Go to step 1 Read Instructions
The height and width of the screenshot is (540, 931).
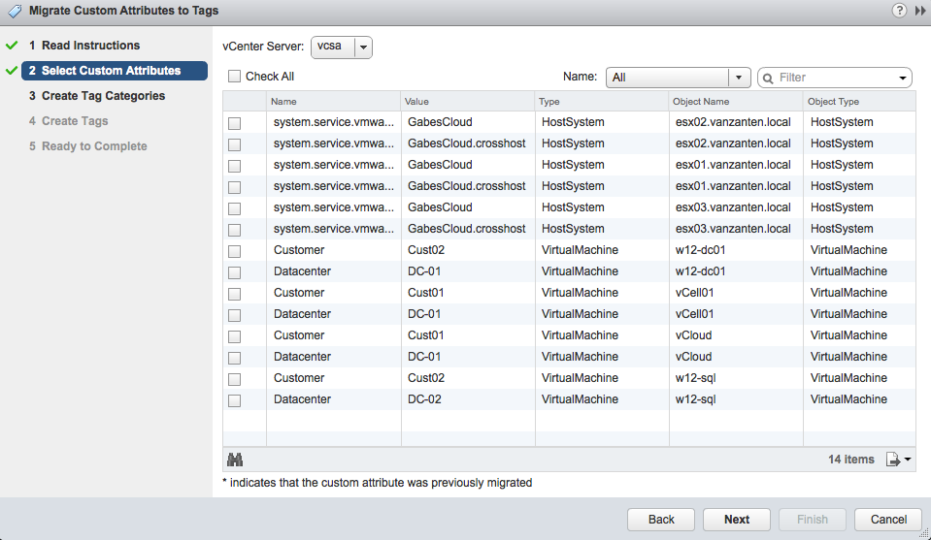point(90,45)
